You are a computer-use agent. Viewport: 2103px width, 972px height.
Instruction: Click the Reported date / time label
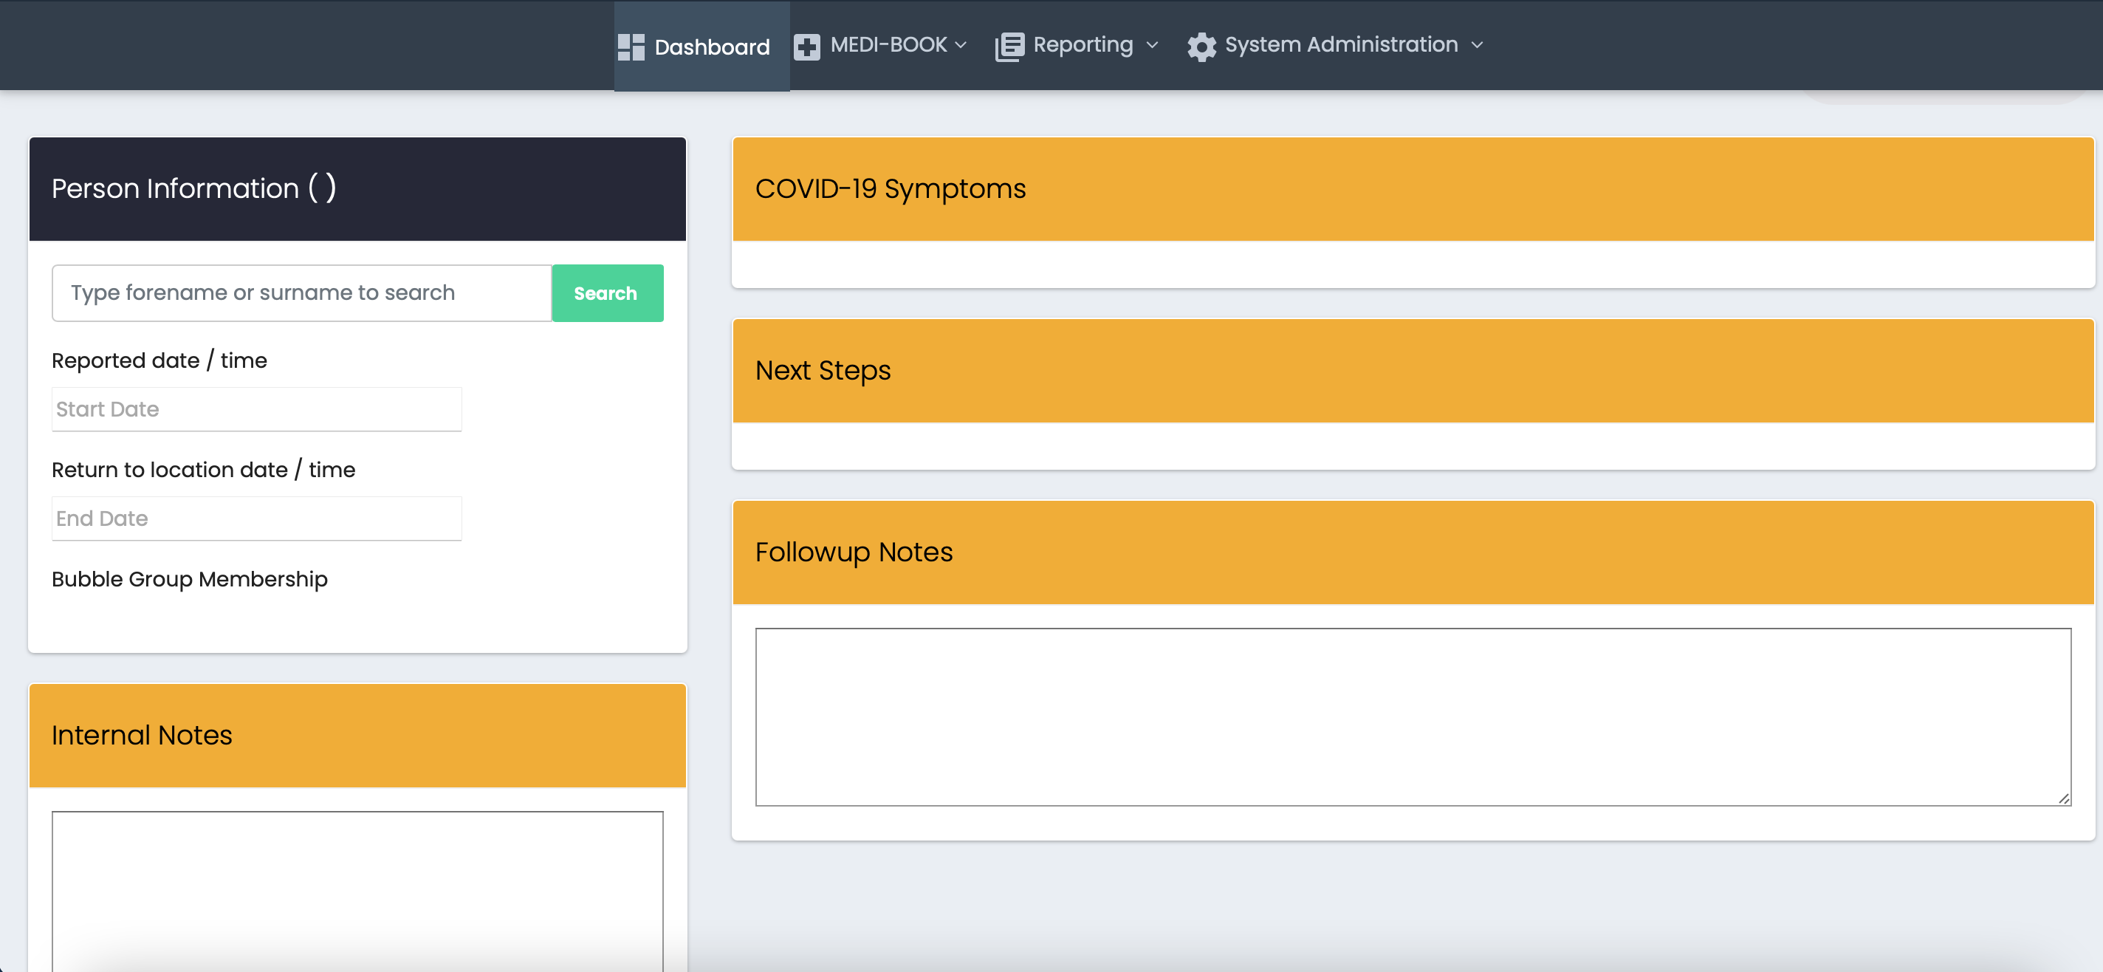tap(159, 360)
